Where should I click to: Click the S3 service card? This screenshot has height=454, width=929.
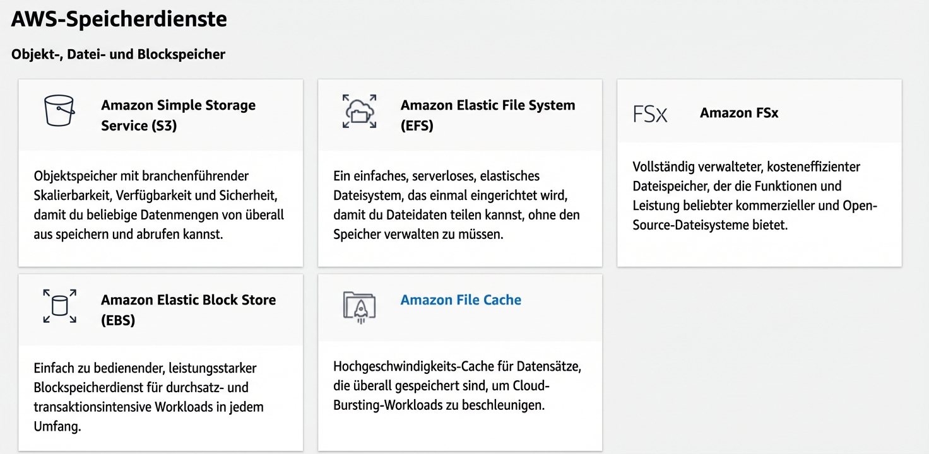(x=161, y=172)
